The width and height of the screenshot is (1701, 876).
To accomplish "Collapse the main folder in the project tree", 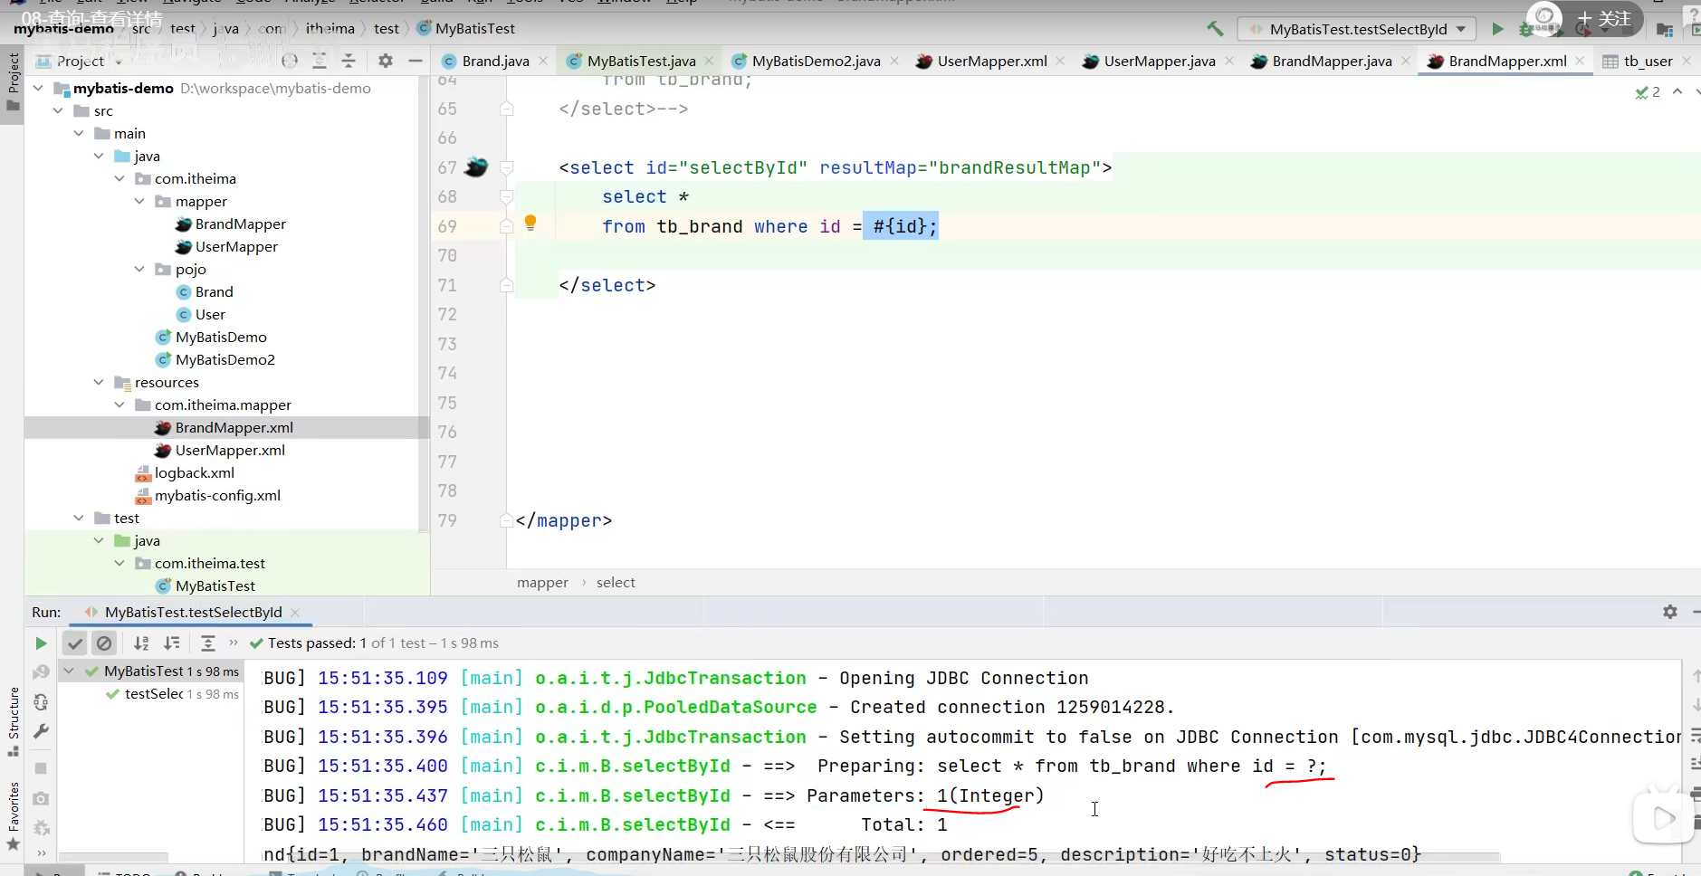I will (x=79, y=133).
